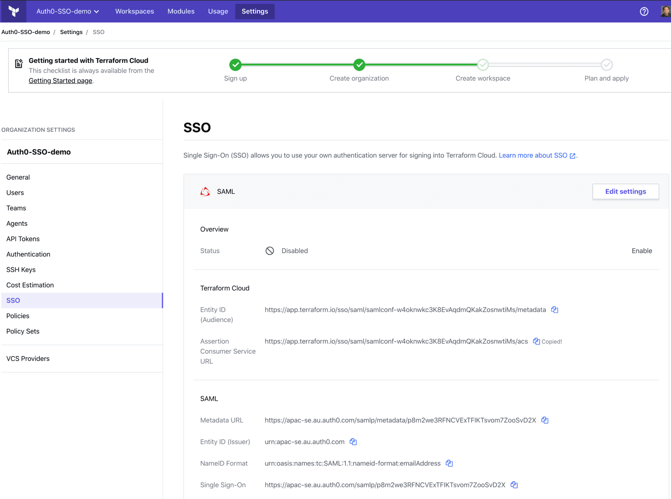Copy the Entity ID (Audience) URL

(x=555, y=310)
